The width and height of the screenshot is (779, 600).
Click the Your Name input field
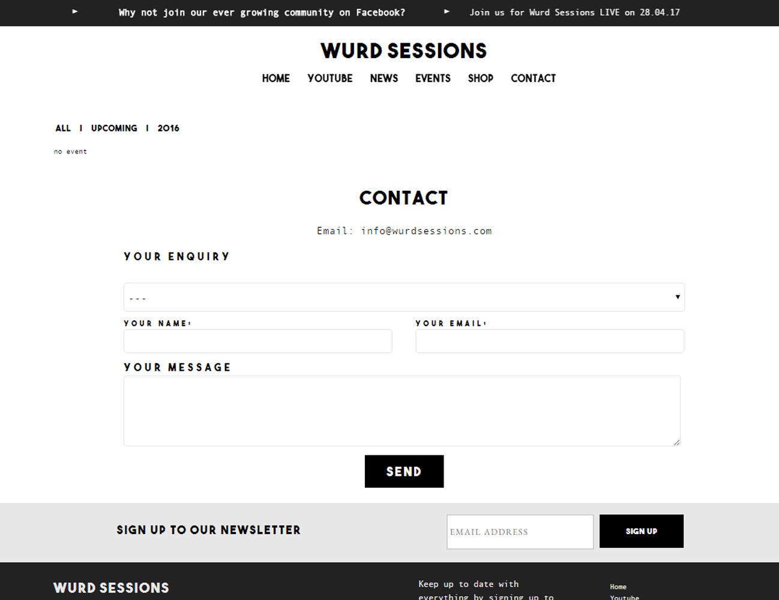(258, 341)
